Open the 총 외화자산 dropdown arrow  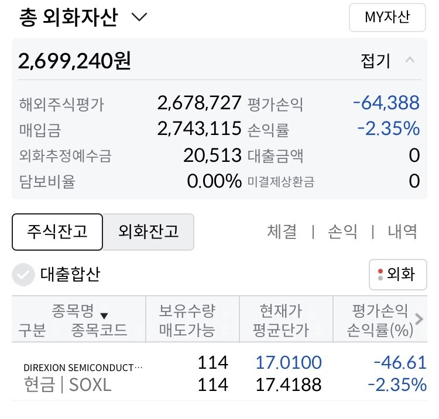(139, 17)
